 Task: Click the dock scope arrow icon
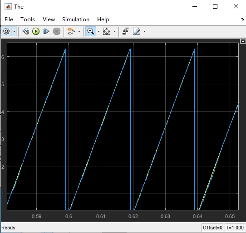click(242, 19)
